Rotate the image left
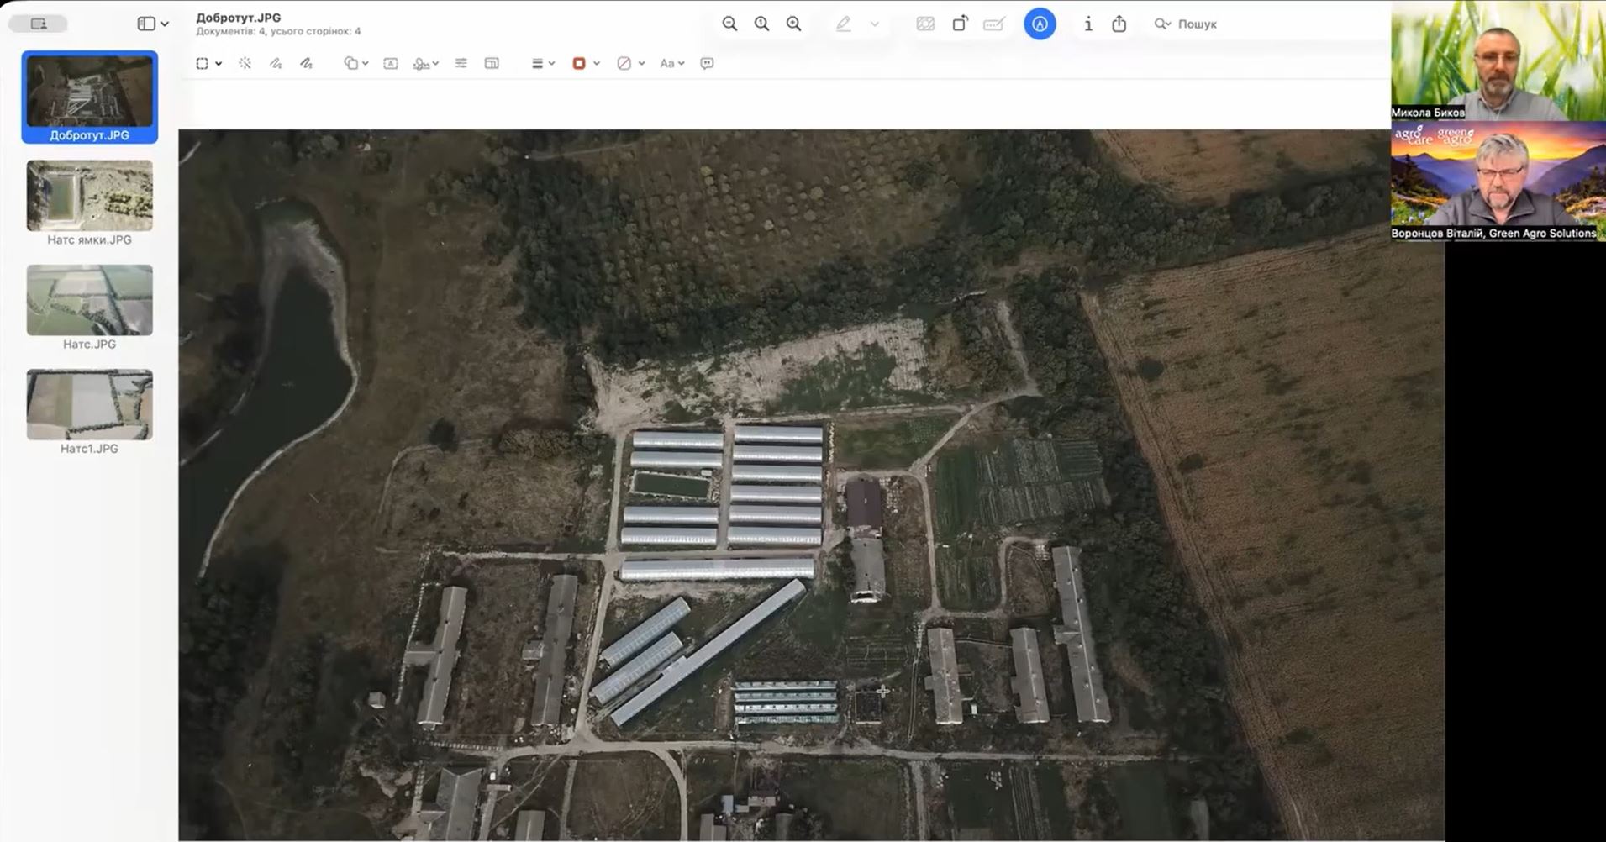Screen dimensions: 1606x842 coord(960,24)
